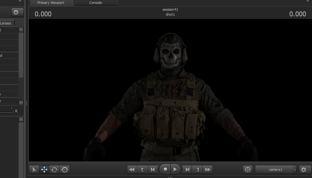The height and width of the screenshot is (178, 312).
Task: Close the left panel with X
Action: pyautogui.click(x=20, y=1)
